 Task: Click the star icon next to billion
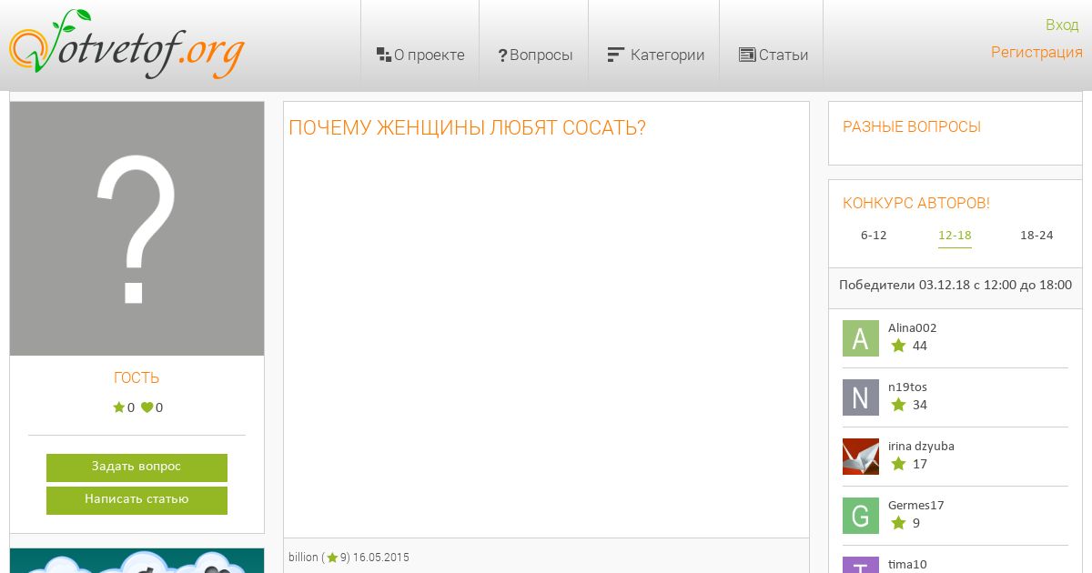pyautogui.click(x=332, y=558)
